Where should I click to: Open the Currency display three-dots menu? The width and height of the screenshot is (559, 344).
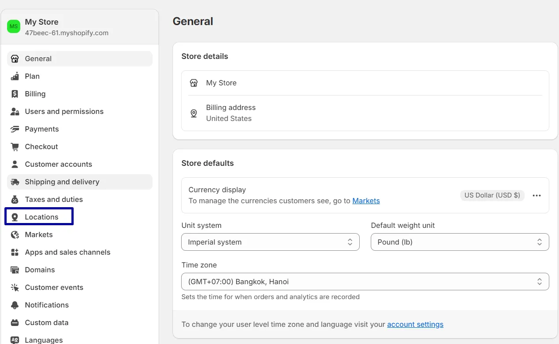[537, 195]
